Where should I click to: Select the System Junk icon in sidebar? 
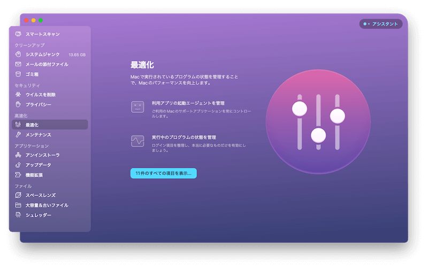pyautogui.click(x=18, y=55)
